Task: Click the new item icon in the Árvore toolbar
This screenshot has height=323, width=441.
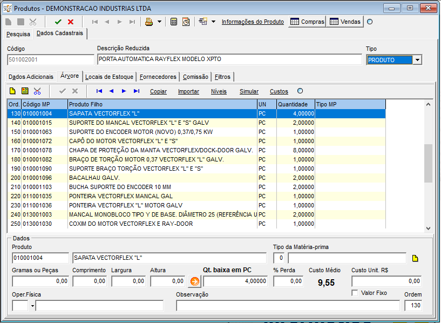Action: pos(12,91)
